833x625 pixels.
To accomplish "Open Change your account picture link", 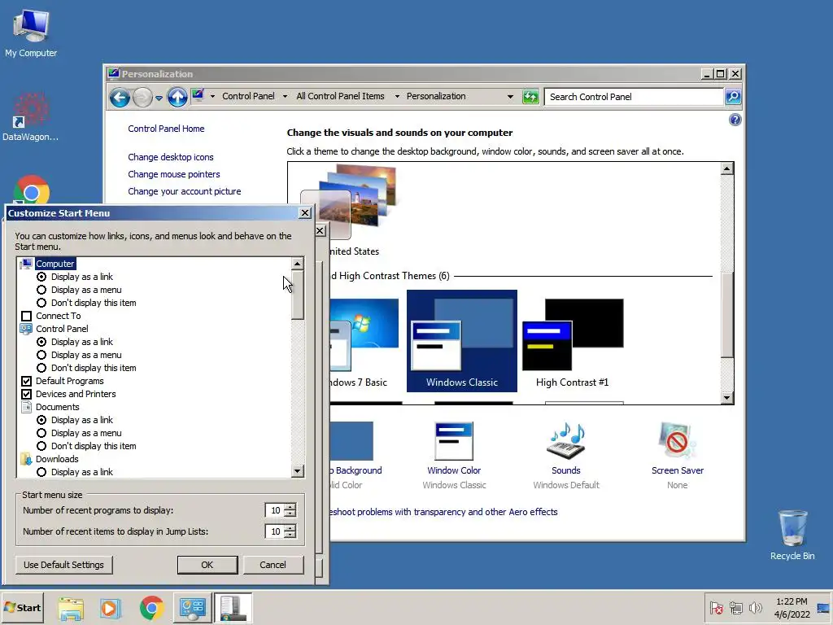I will pos(185,191).
